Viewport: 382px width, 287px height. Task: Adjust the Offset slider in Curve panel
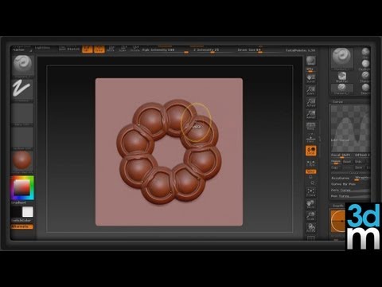click(x=362, y=155)
